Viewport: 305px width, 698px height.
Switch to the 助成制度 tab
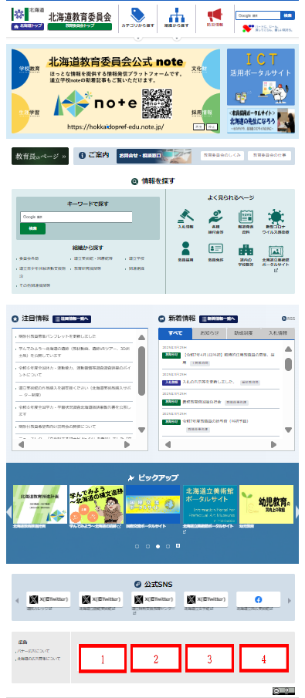tap(243, 333)
